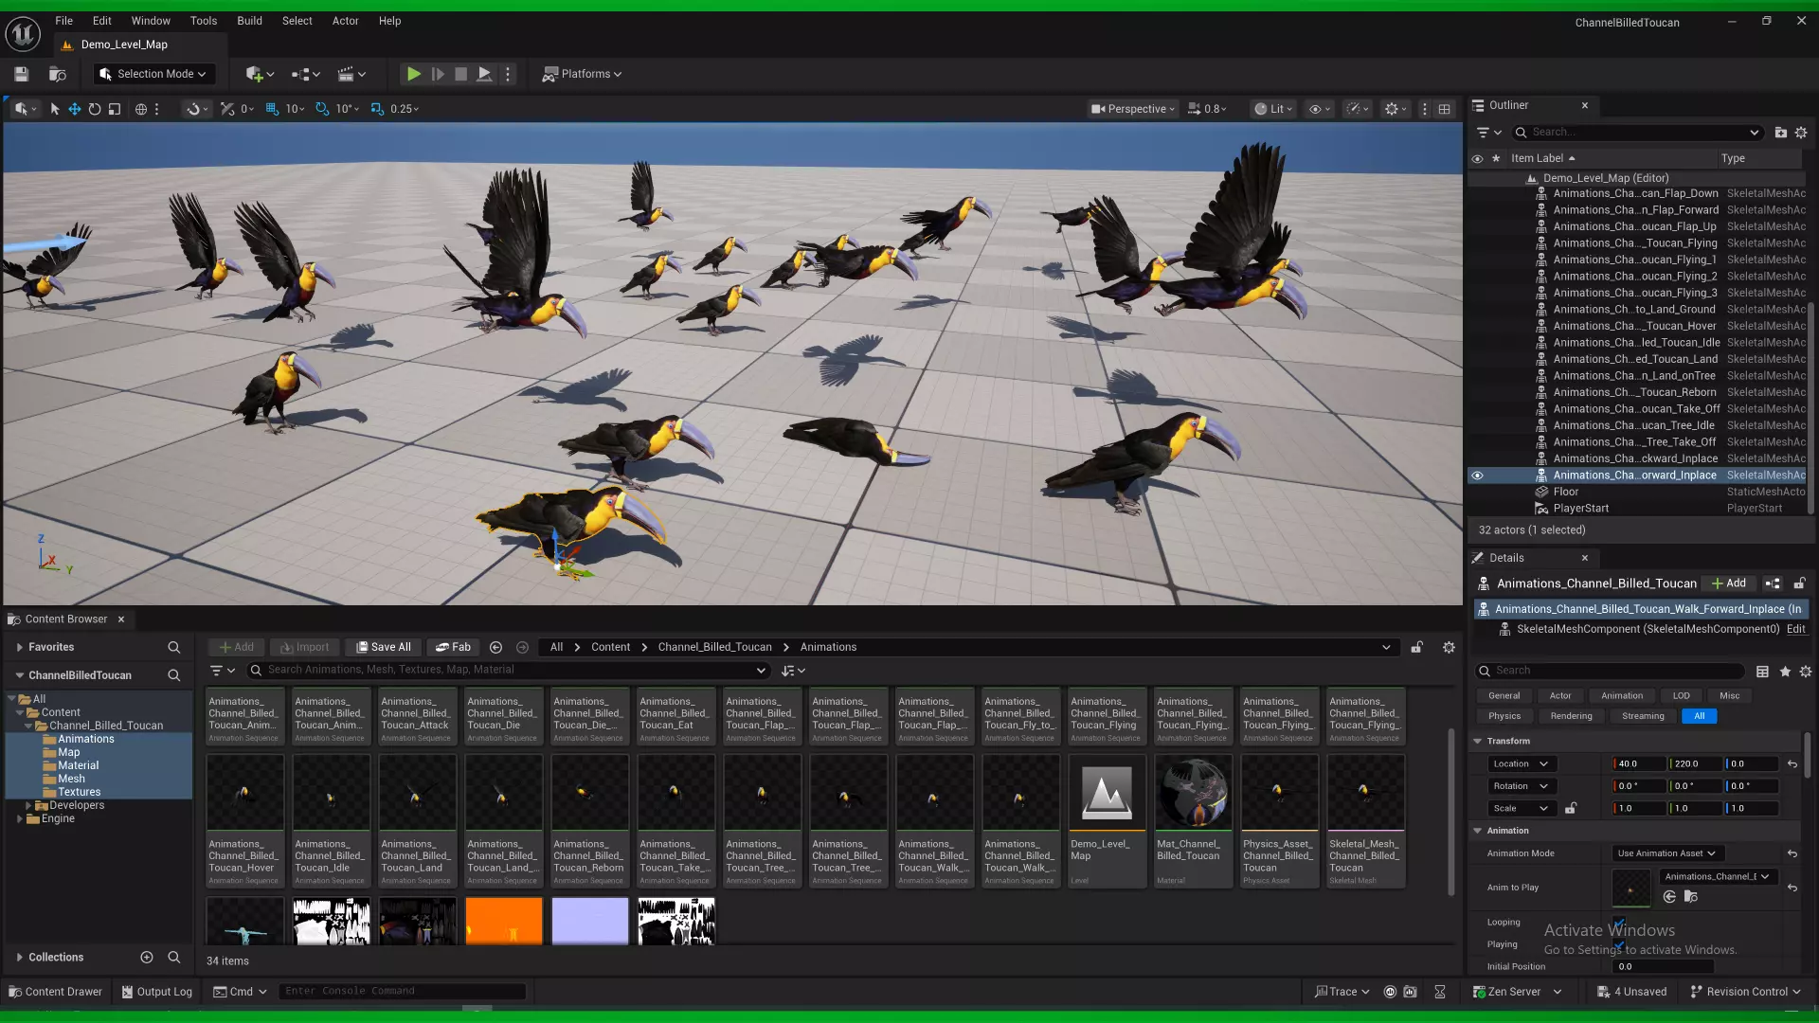This screenshot has height=1023, width=1819.
Task: Select the rotate transform tool
Action: coord(95,109)
